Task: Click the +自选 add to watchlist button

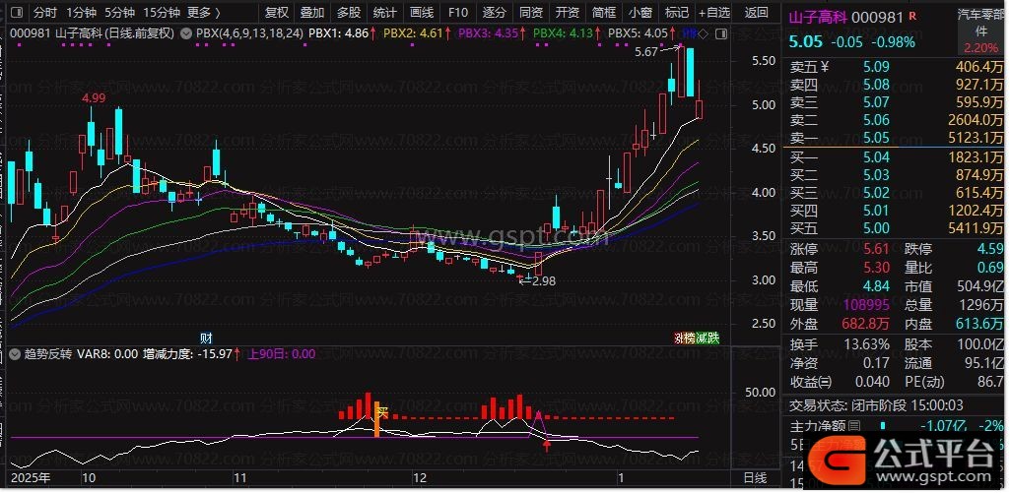Action: coord(713,13)
